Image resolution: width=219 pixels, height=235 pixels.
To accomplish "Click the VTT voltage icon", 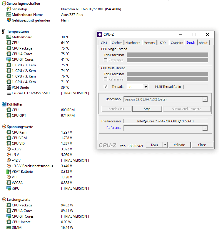I will (x=9, y=177).
